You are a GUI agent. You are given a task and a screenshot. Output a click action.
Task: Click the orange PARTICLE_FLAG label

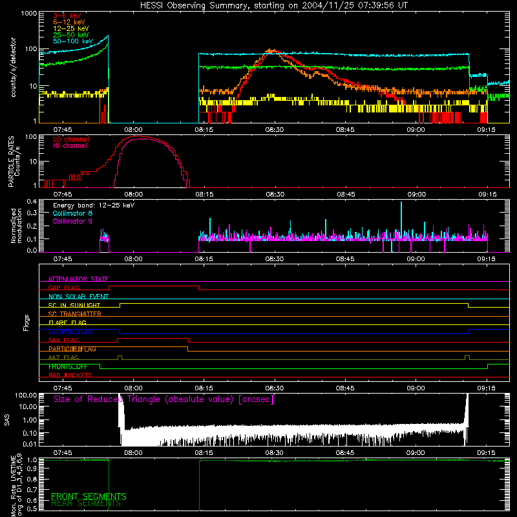[72, 349]
